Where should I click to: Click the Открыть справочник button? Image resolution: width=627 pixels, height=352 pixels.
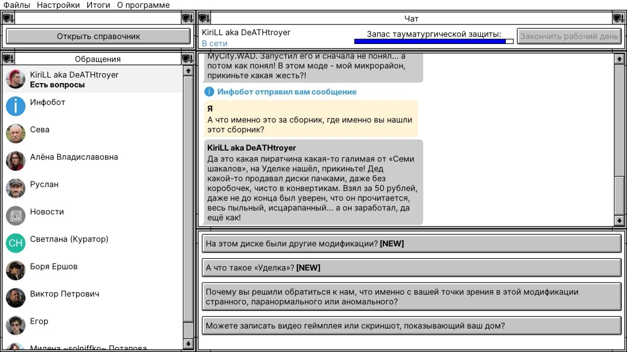[x=98, y=36]
